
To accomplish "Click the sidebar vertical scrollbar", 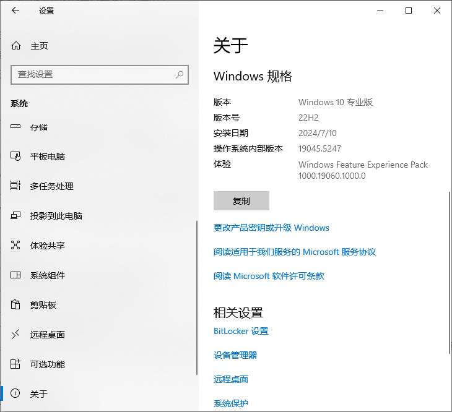I will (197, 298).
